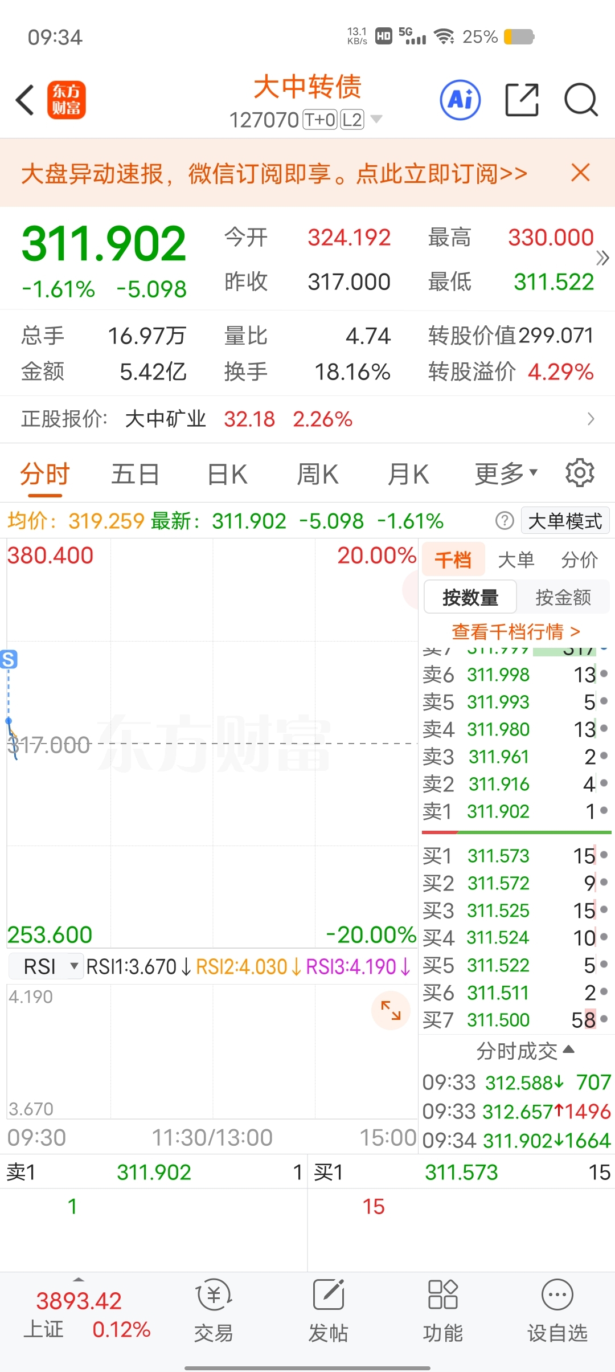Switch to 日K tab
This screenshot has height=1372, width=615.
tap(227, 473)
